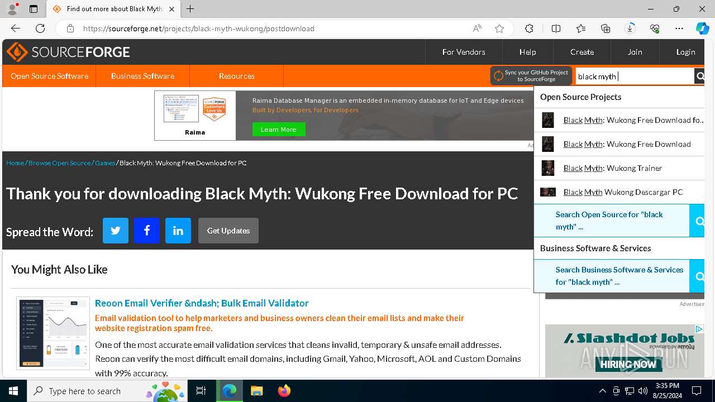Show hidden system tray icons

pos(602,391)
